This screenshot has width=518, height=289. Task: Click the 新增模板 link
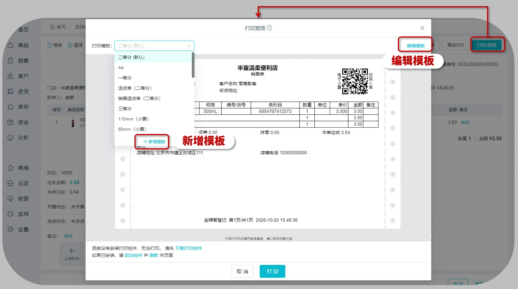pyautogui.click(x=154, y=142)
